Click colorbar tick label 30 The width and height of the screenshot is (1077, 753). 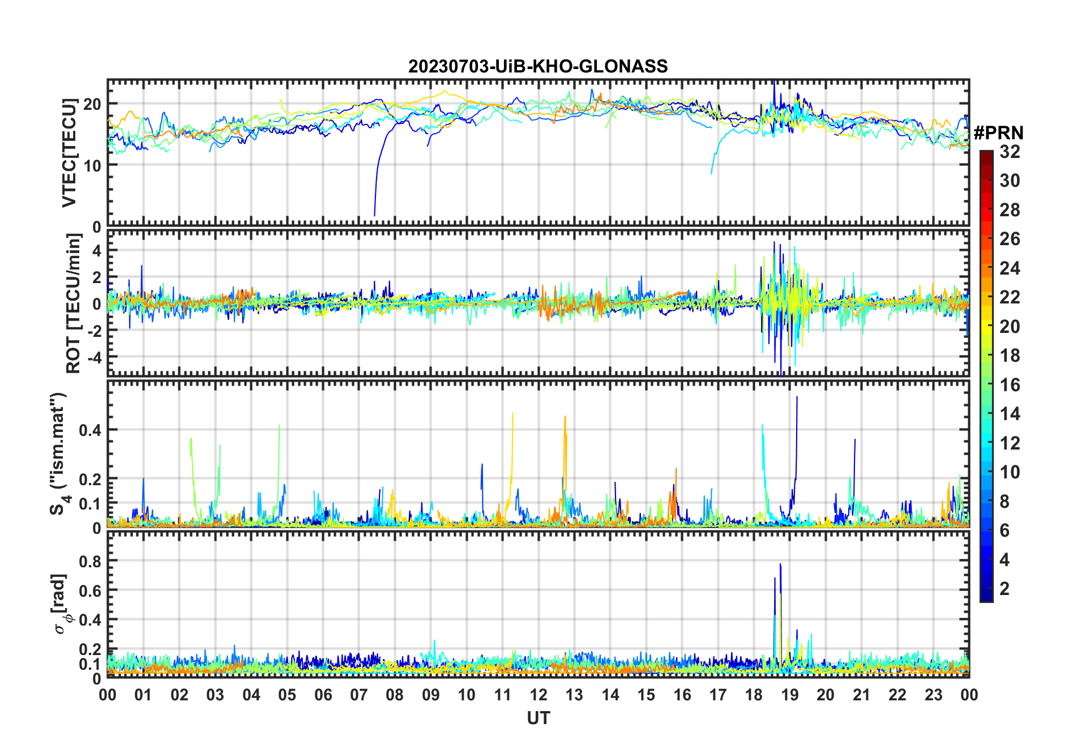coord(1010,181)
